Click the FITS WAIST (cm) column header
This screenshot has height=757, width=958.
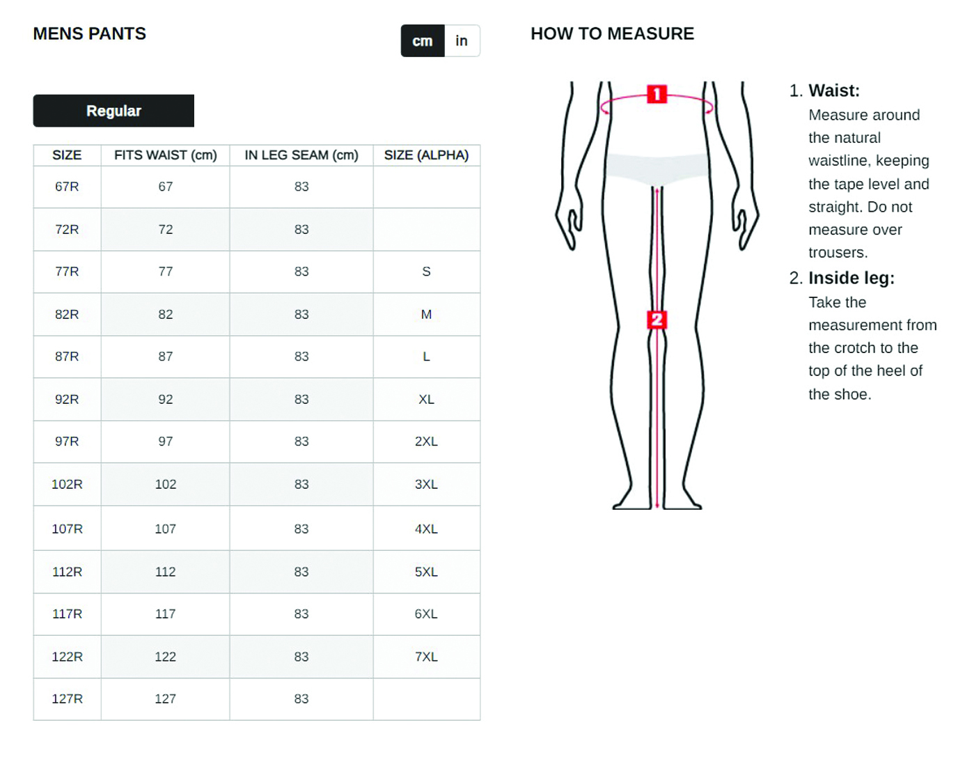[165, 155]
